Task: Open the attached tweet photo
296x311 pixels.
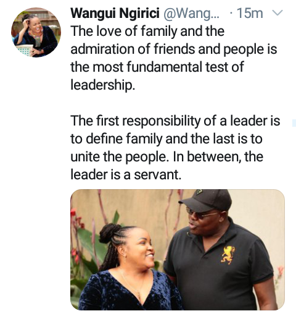Action: click(178, 250)
